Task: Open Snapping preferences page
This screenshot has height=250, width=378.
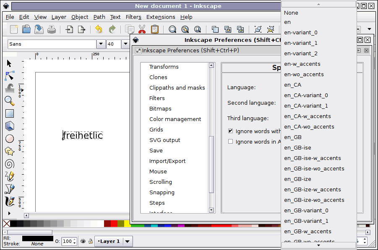Action: click(x=162, y=193)
